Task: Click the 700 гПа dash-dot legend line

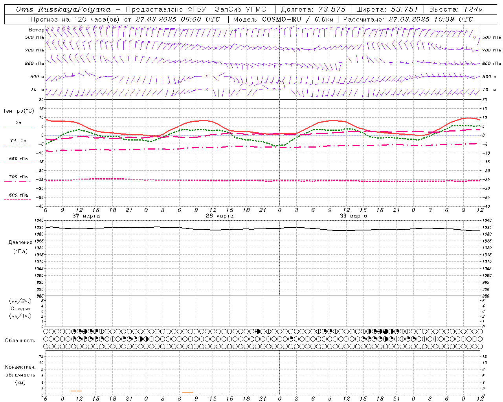Action: click(17, 181)
